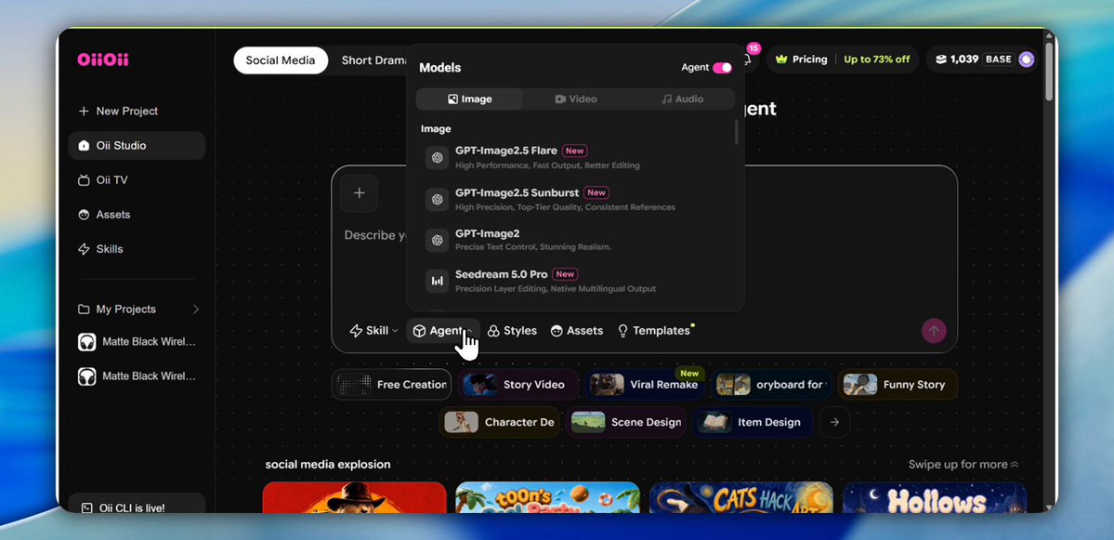The width and height of the screenshot is (1114, 540).
Task: Choose the Item Design chip
Action: (753, 422)
